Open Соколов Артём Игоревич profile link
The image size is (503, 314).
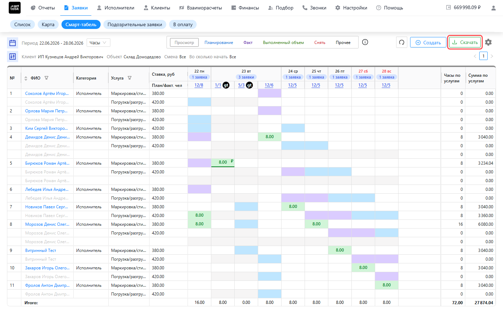pos(47,94)
